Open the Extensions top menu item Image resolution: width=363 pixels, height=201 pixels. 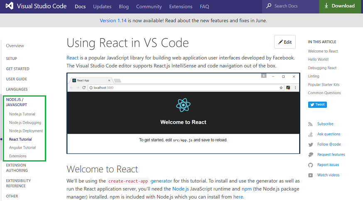click(x=181, y=7)
